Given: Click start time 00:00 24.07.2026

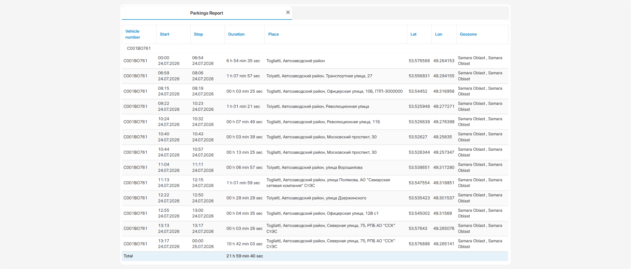Looking at the screenshot, I should [x=169, y=61].
